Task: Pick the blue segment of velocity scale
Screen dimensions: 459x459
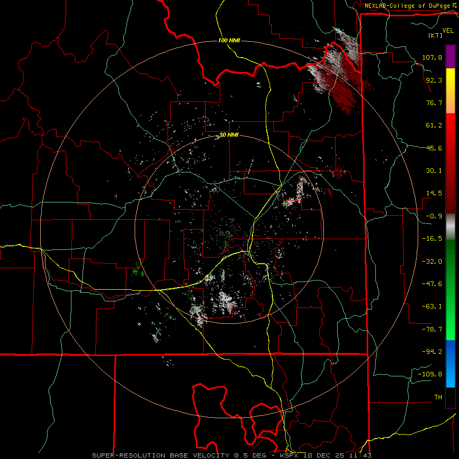Action: pyautogui.click(x=450, y=364)
